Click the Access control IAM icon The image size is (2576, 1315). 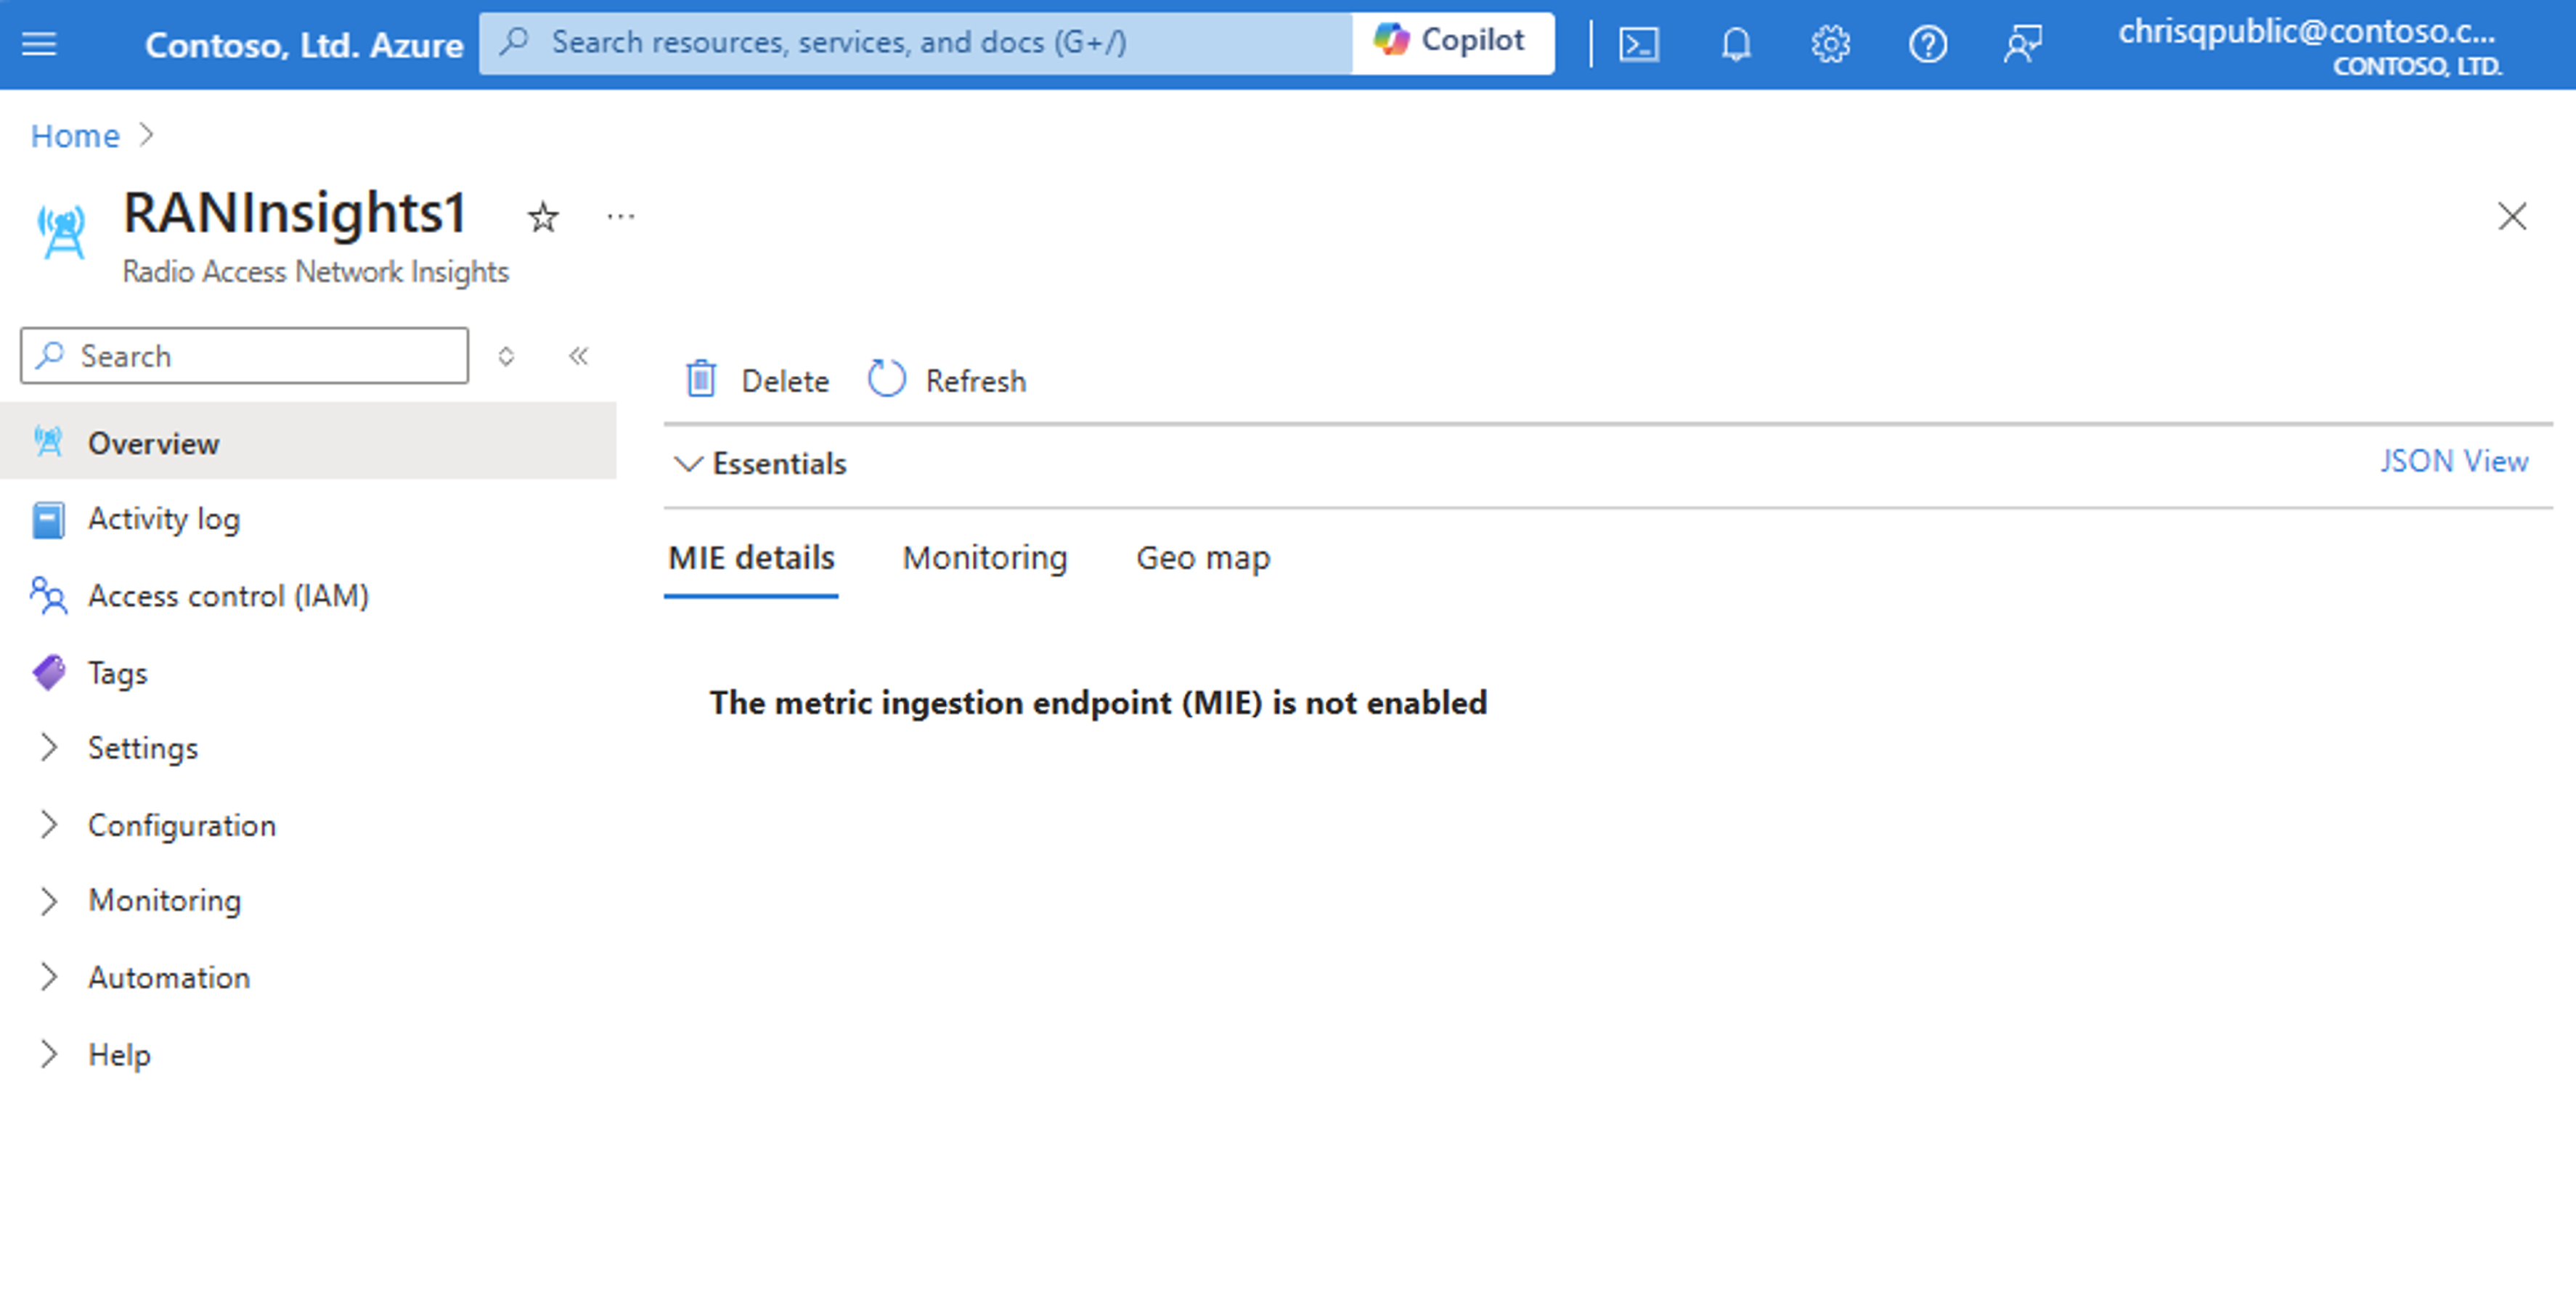[x=50, y=595]
